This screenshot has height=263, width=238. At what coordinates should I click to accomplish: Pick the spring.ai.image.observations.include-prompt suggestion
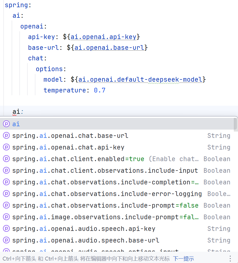click(117, 217)
